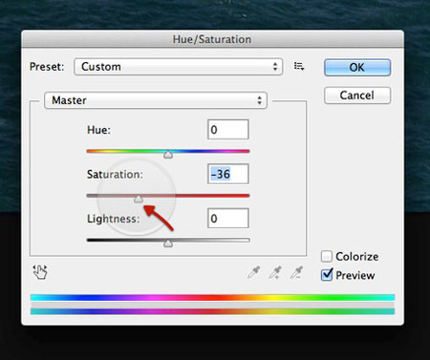Open the preset options menu icon
430x360 pixels.
point(299,66)
